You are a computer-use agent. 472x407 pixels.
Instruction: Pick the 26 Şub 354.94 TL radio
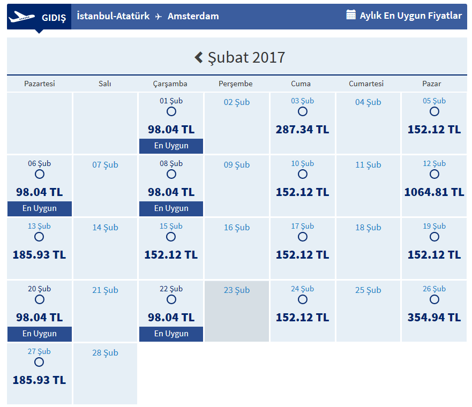pos(434,299)
